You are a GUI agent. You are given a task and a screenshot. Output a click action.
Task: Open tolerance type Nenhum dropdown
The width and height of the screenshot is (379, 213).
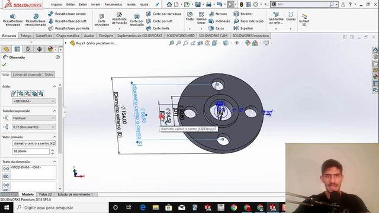(x=34, y=118)
